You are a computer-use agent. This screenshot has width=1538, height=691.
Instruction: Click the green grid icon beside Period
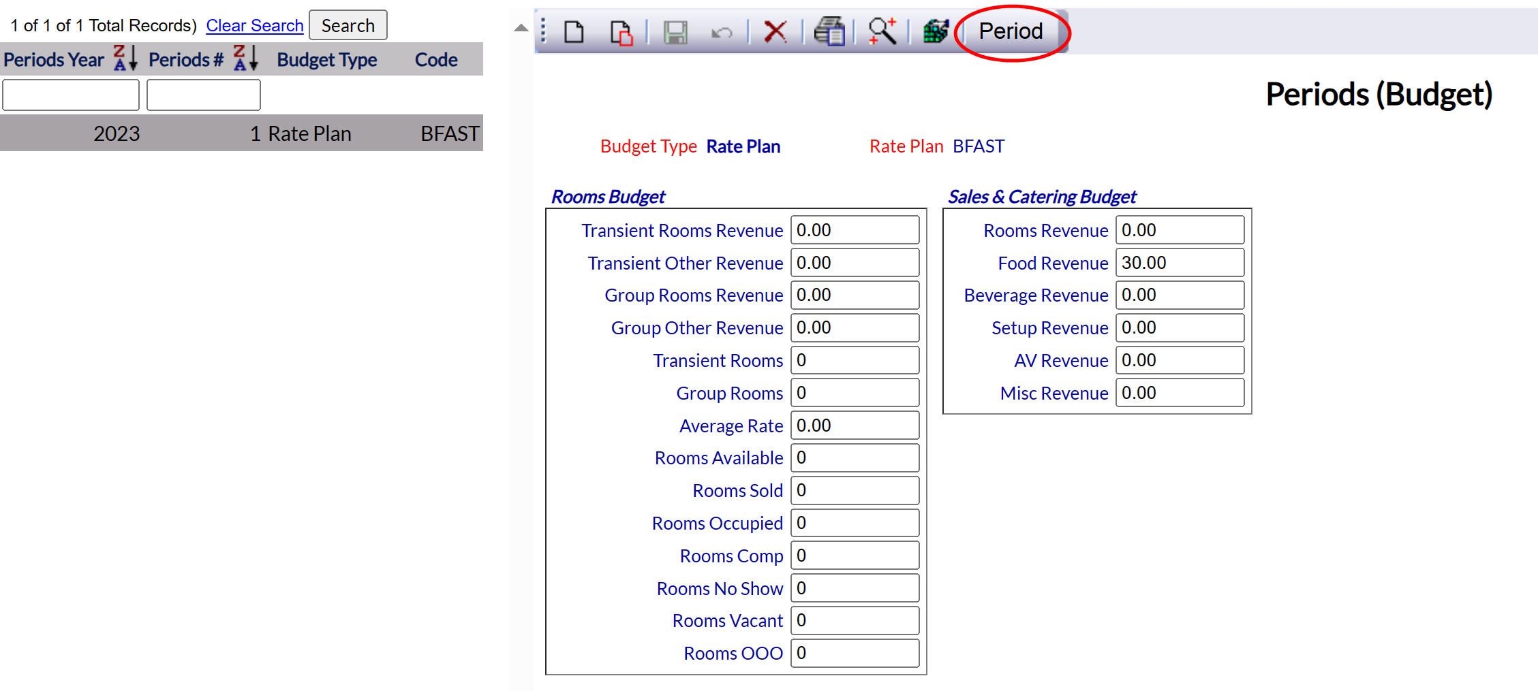[936, 31]
